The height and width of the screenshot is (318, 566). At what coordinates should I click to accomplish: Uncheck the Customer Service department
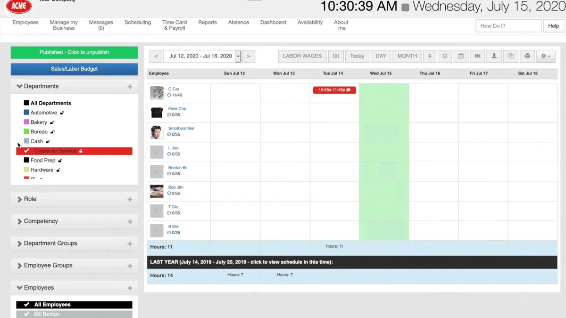(x=27, y=151)
